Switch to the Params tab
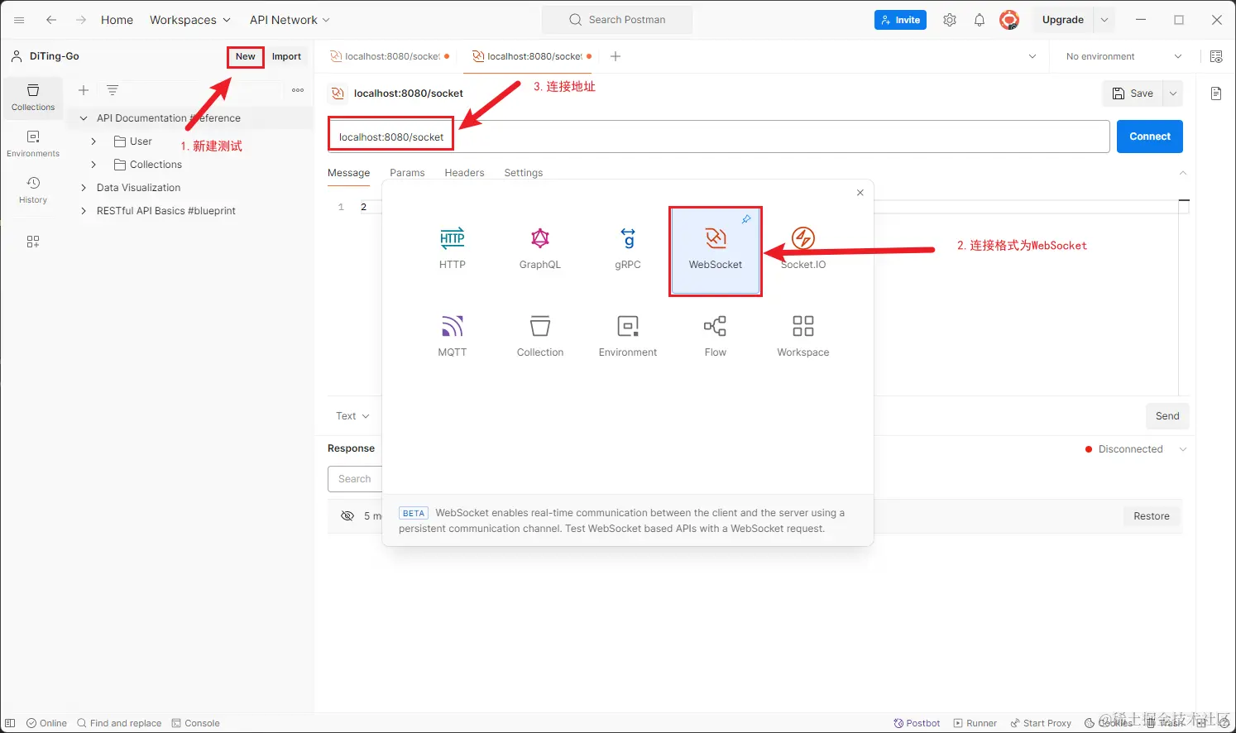Screen dimensions: 1236x733 click(x=407, y=173)
